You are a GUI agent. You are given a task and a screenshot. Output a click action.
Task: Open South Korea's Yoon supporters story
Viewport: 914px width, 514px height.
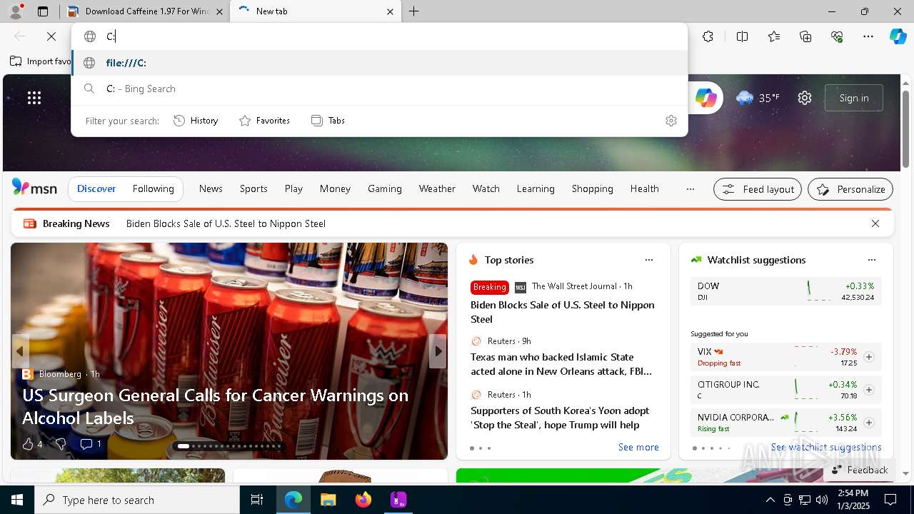[560, 418]
